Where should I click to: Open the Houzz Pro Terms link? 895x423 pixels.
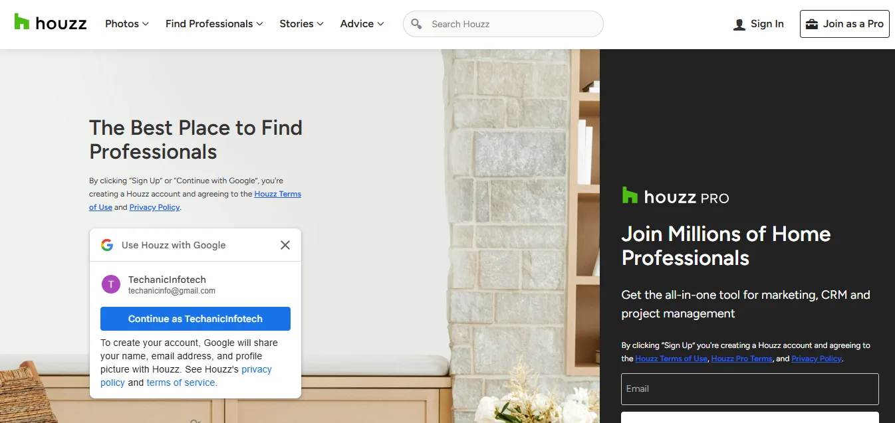pos(741,359)
